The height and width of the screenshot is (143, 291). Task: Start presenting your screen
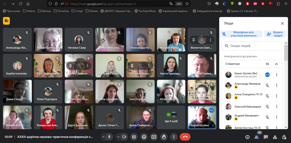coord(154,137)
